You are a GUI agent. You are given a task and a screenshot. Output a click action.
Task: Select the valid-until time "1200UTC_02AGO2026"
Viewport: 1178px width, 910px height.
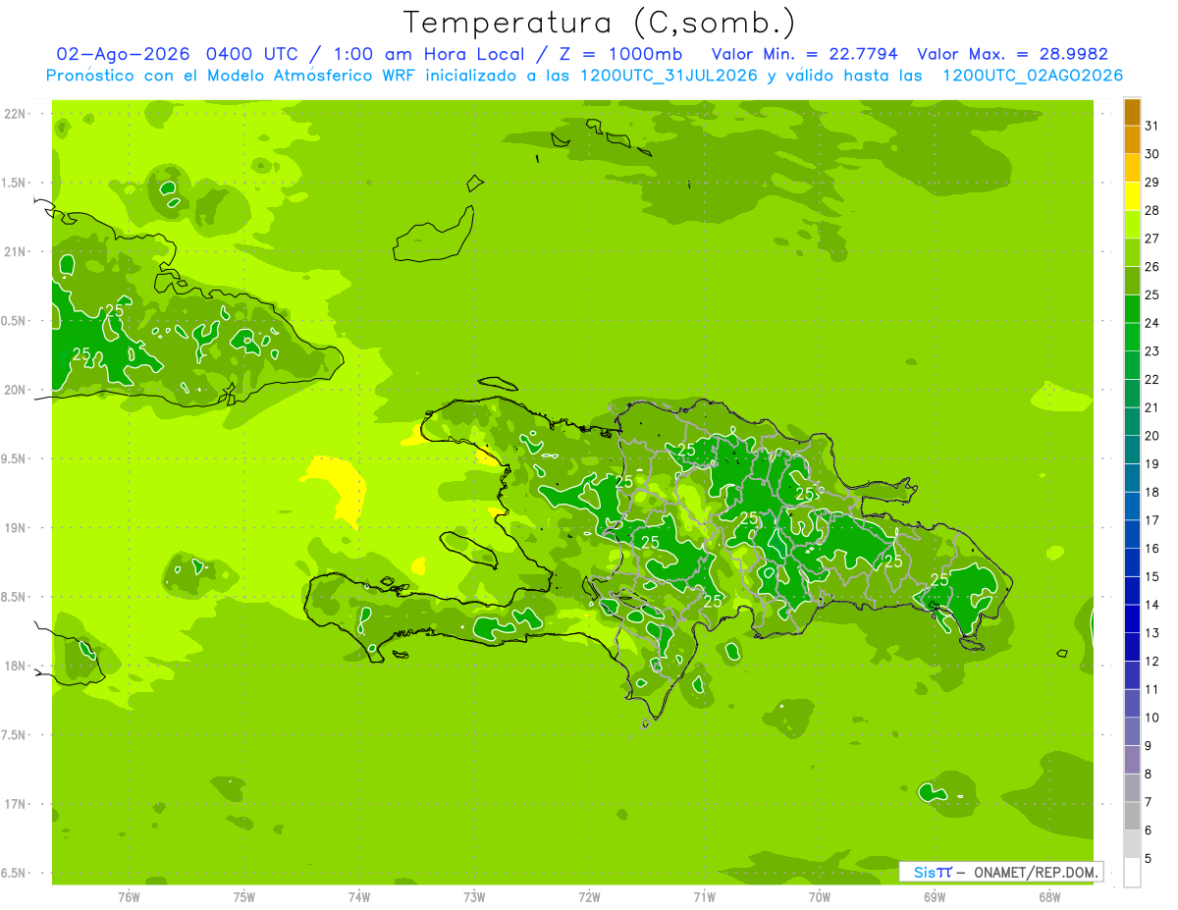[x=1032, y=76]
